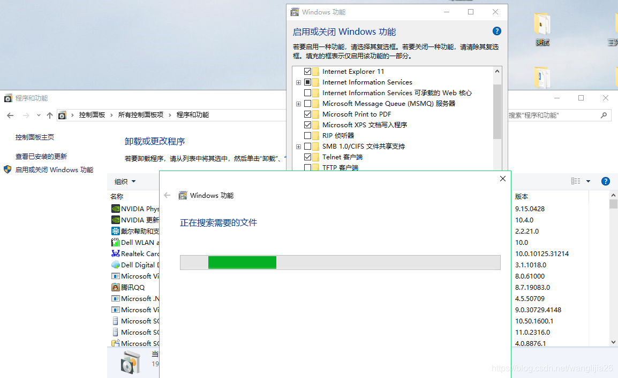618x378 pixels.
Task: Expand the 所有控制面板项 breadcrumb chevron
Action: point(170,115)
